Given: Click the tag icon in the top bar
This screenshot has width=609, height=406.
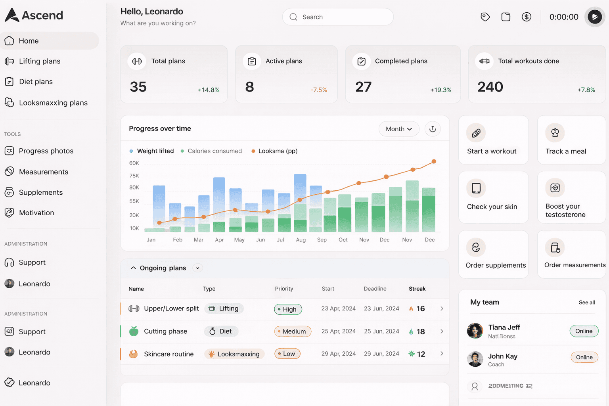Looking at the screenshot, I should point(485,17).
